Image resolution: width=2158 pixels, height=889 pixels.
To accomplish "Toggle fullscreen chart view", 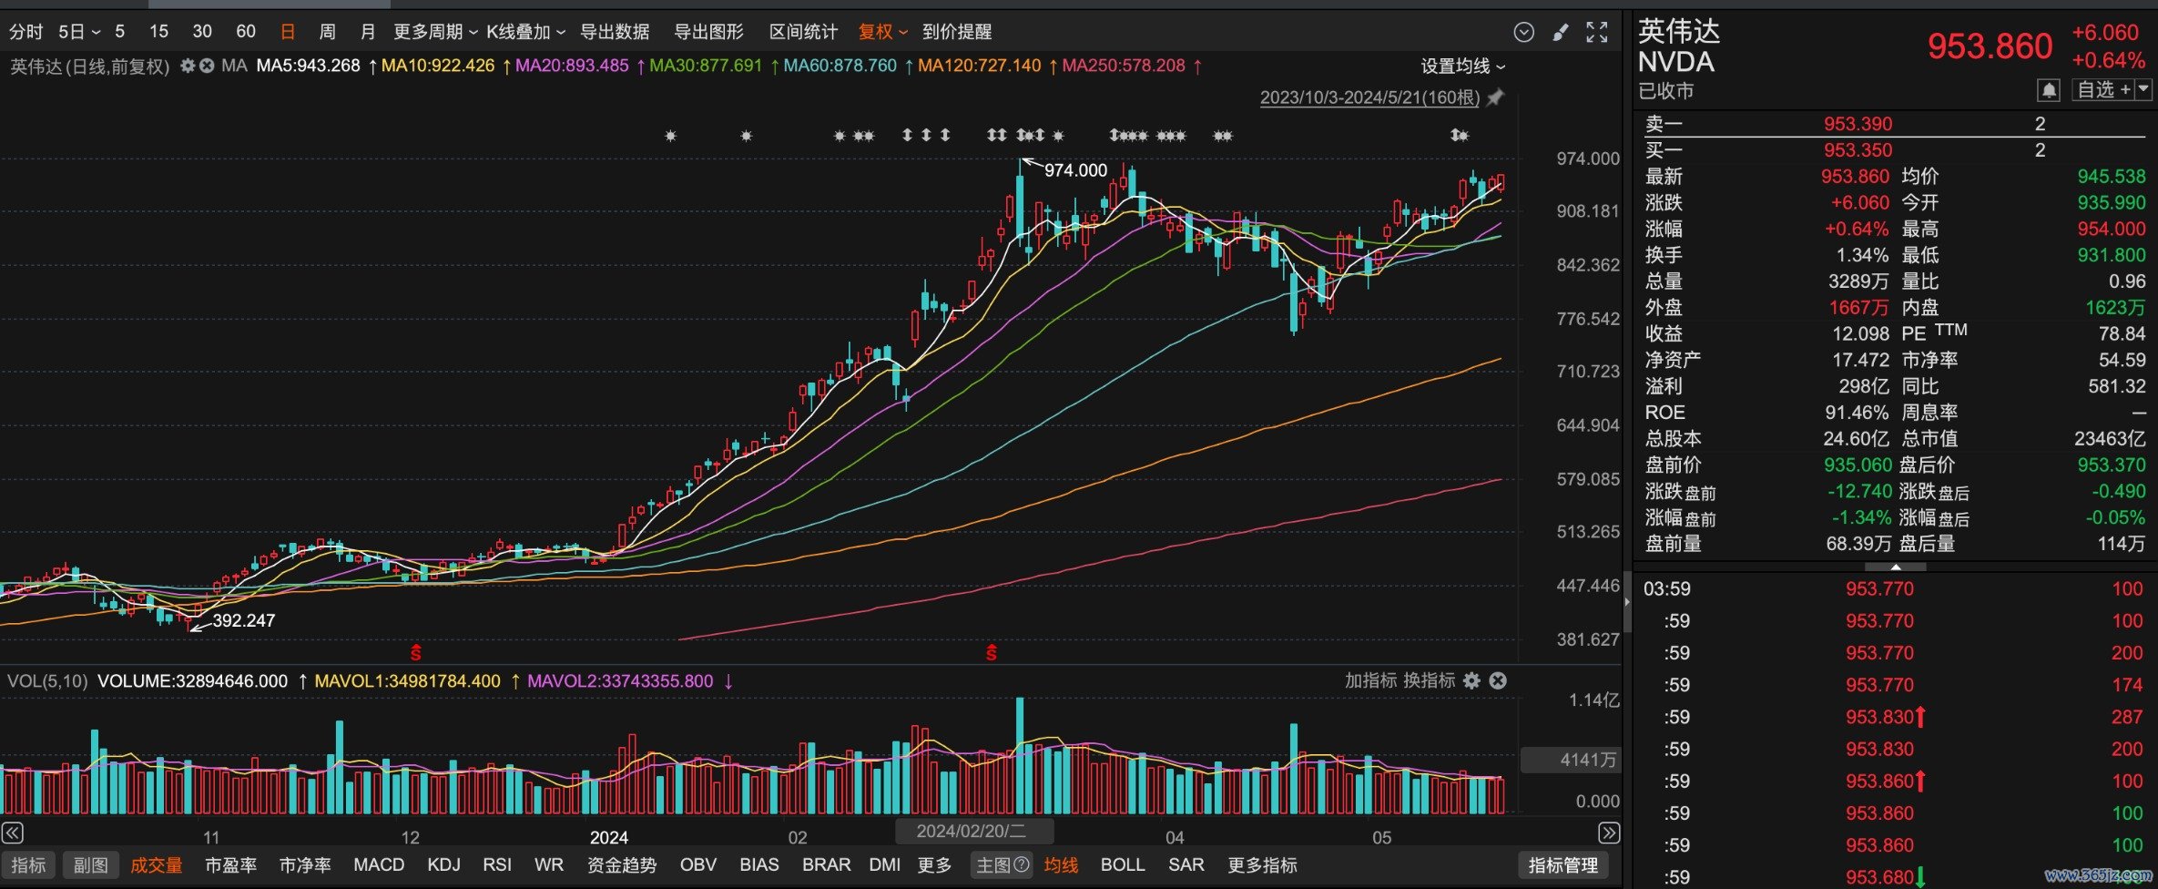I will (1597, 33).
